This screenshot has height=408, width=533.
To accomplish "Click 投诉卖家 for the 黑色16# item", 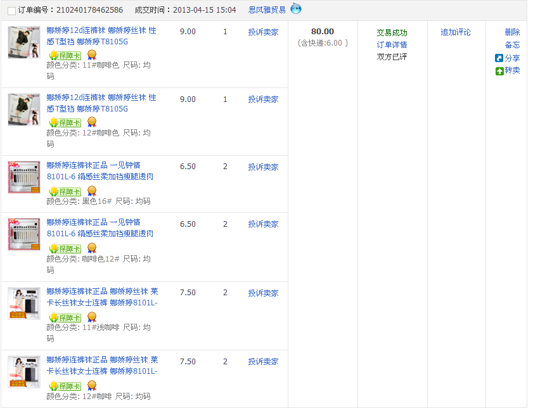I will [x=263, y=167].
